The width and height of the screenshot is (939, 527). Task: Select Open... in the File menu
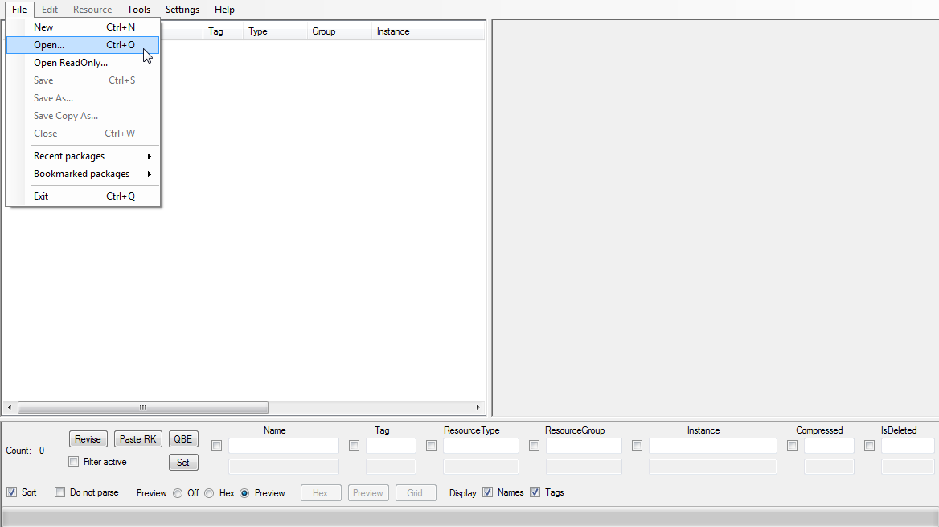(83, 45)
